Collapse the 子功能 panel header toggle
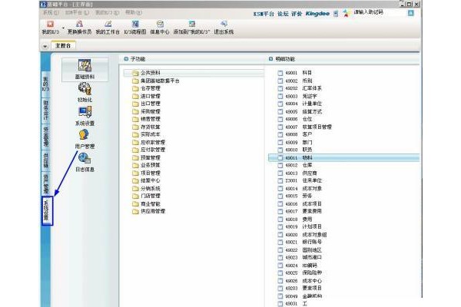 (x=126, y=59)
